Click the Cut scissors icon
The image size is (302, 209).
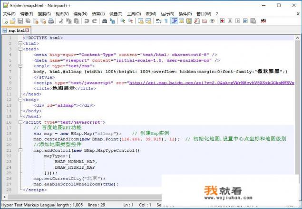coord(60,21)
